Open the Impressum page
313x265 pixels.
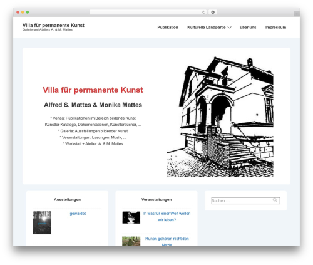(x=275, y=28)
